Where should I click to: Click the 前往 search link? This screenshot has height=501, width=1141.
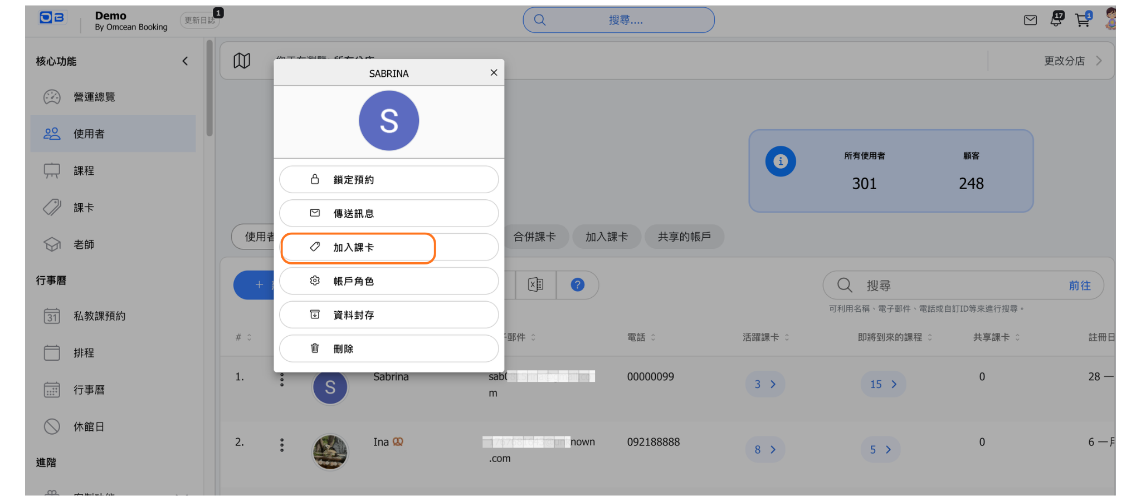[x=1079, y=286]
